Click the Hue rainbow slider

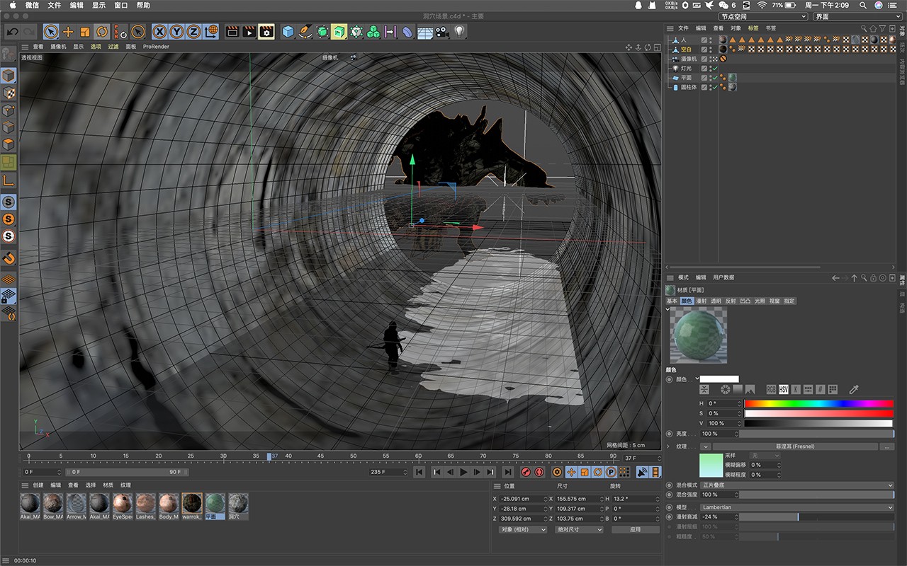[818, 403]
